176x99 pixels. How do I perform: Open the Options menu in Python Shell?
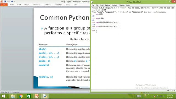(114, 5)
